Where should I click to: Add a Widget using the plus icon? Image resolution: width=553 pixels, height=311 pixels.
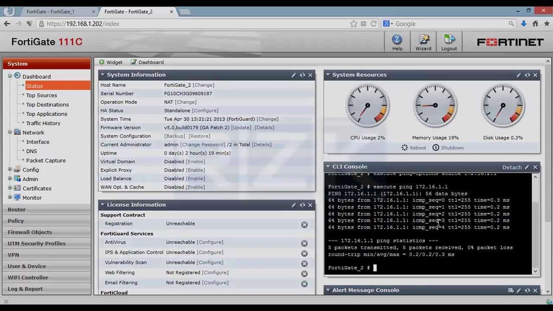pyautogui.click(x=102, y=62)
